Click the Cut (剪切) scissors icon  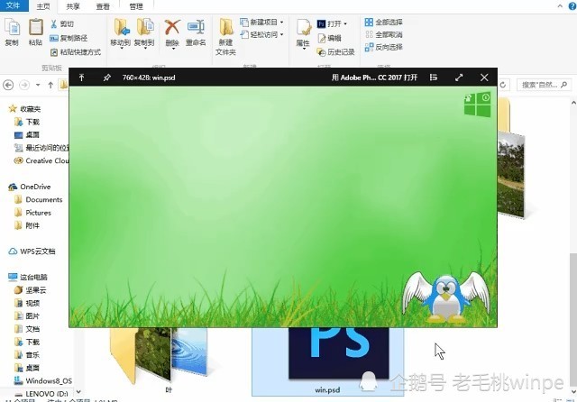point(54,24)
